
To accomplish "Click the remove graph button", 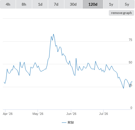I will click(x=121, y=13).
